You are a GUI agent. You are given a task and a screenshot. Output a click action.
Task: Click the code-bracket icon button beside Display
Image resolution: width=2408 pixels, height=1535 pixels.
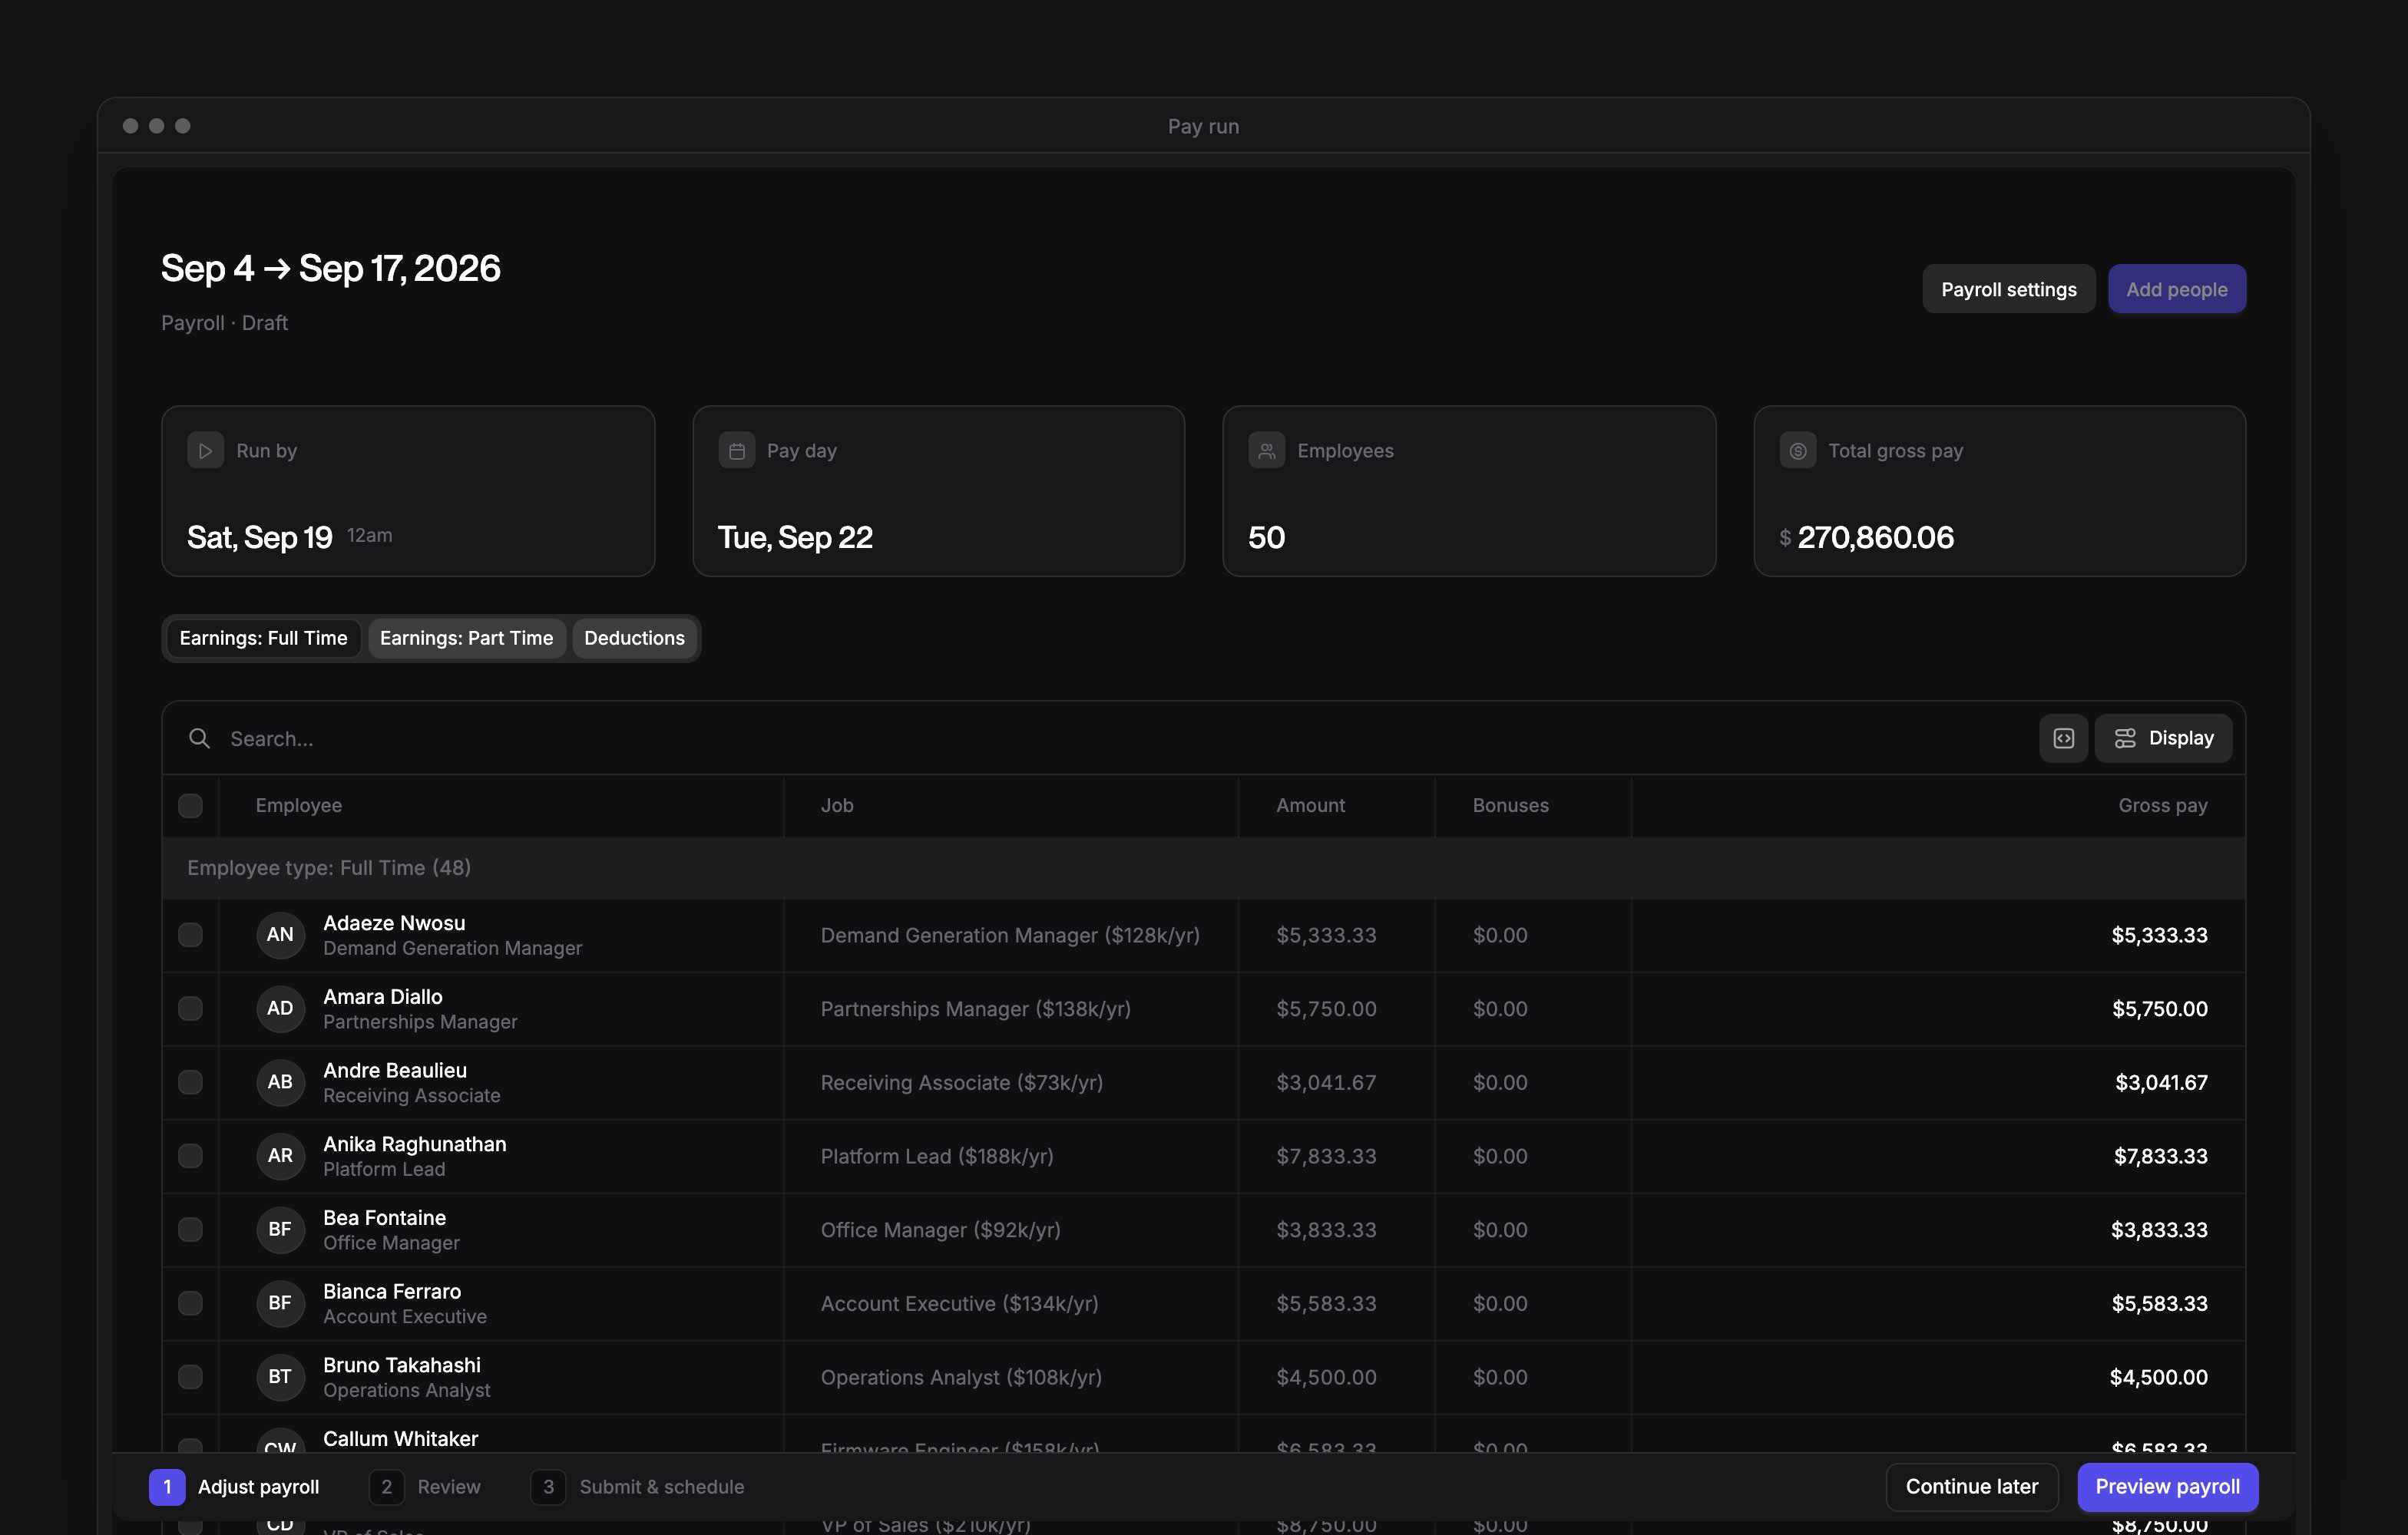pos(2063,738)
